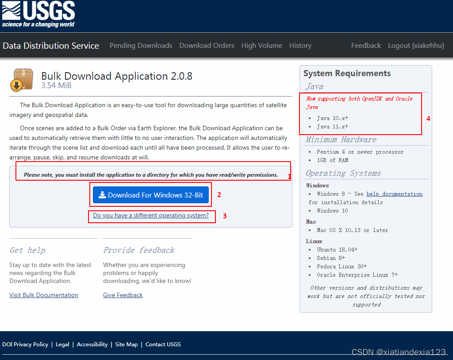This screenshot has height=360, width=453.
Task: Open the Data Distribution Service home link
Action: pyautogui.click(x=51, y=46)
